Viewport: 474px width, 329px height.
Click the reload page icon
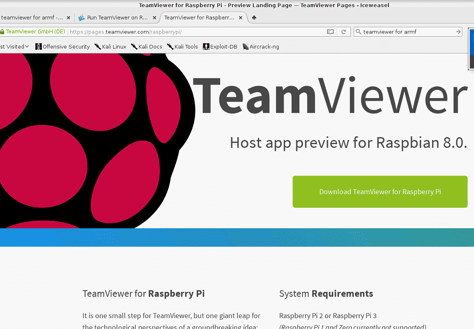pyautogui.click(x=344, y=32)
